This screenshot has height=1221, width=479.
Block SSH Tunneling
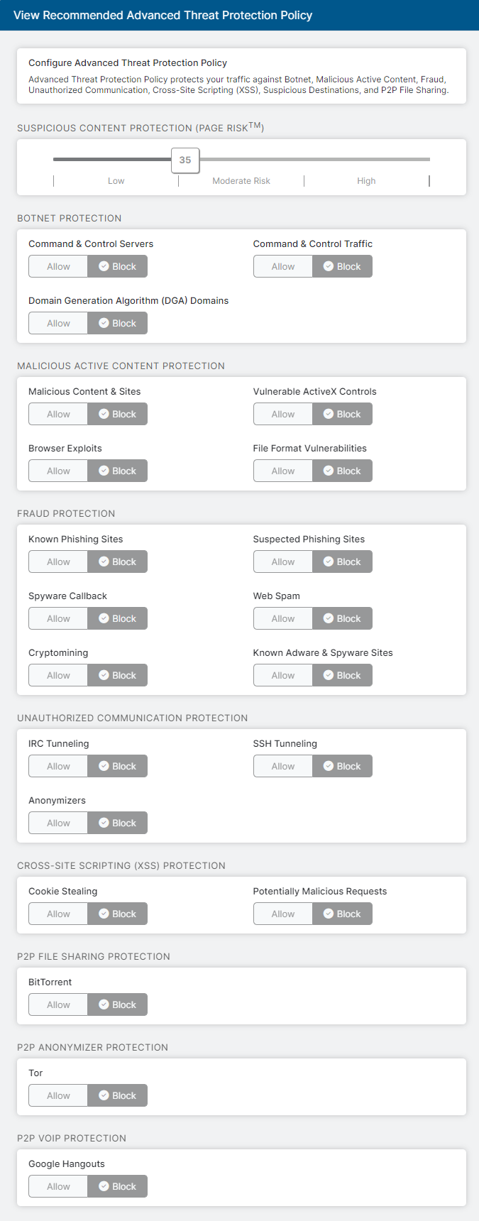pos(342,767)
